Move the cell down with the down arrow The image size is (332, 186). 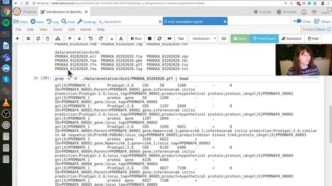point(79,39)
